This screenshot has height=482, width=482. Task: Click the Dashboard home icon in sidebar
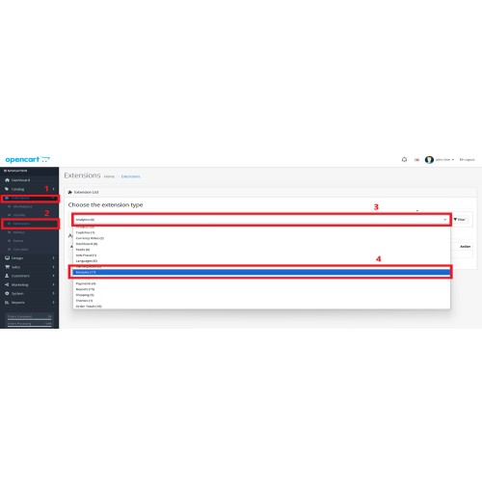[x=7, y=180]
